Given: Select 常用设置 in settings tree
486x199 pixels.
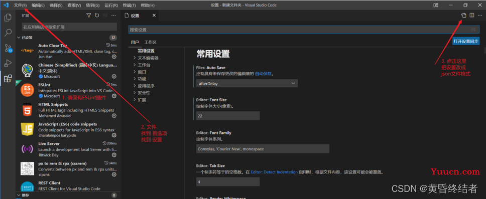Looking at the screenshot, I should pyautogui.click(x=146, y=51).
